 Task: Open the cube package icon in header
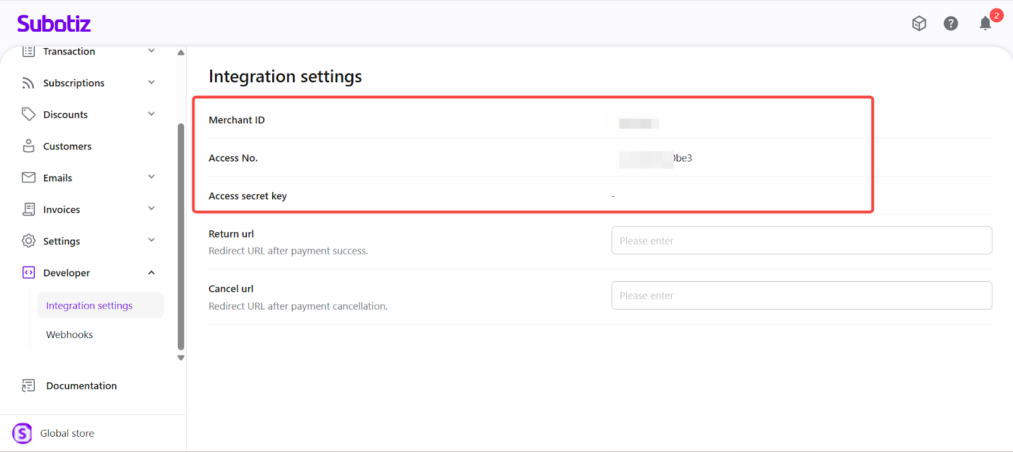(919, 23)
